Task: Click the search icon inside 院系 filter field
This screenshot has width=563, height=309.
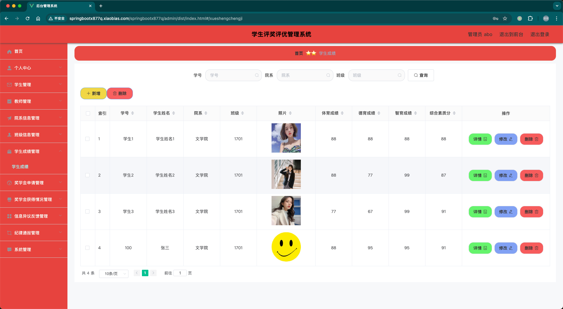Action: point(328,75)
